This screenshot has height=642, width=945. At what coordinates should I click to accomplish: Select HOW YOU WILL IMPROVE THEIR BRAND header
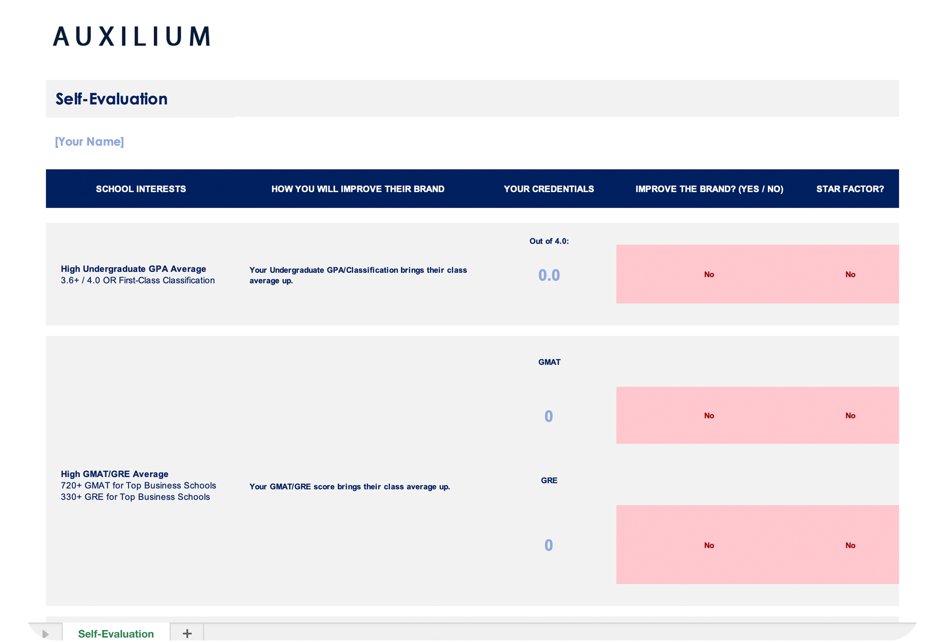pos(358,189)
